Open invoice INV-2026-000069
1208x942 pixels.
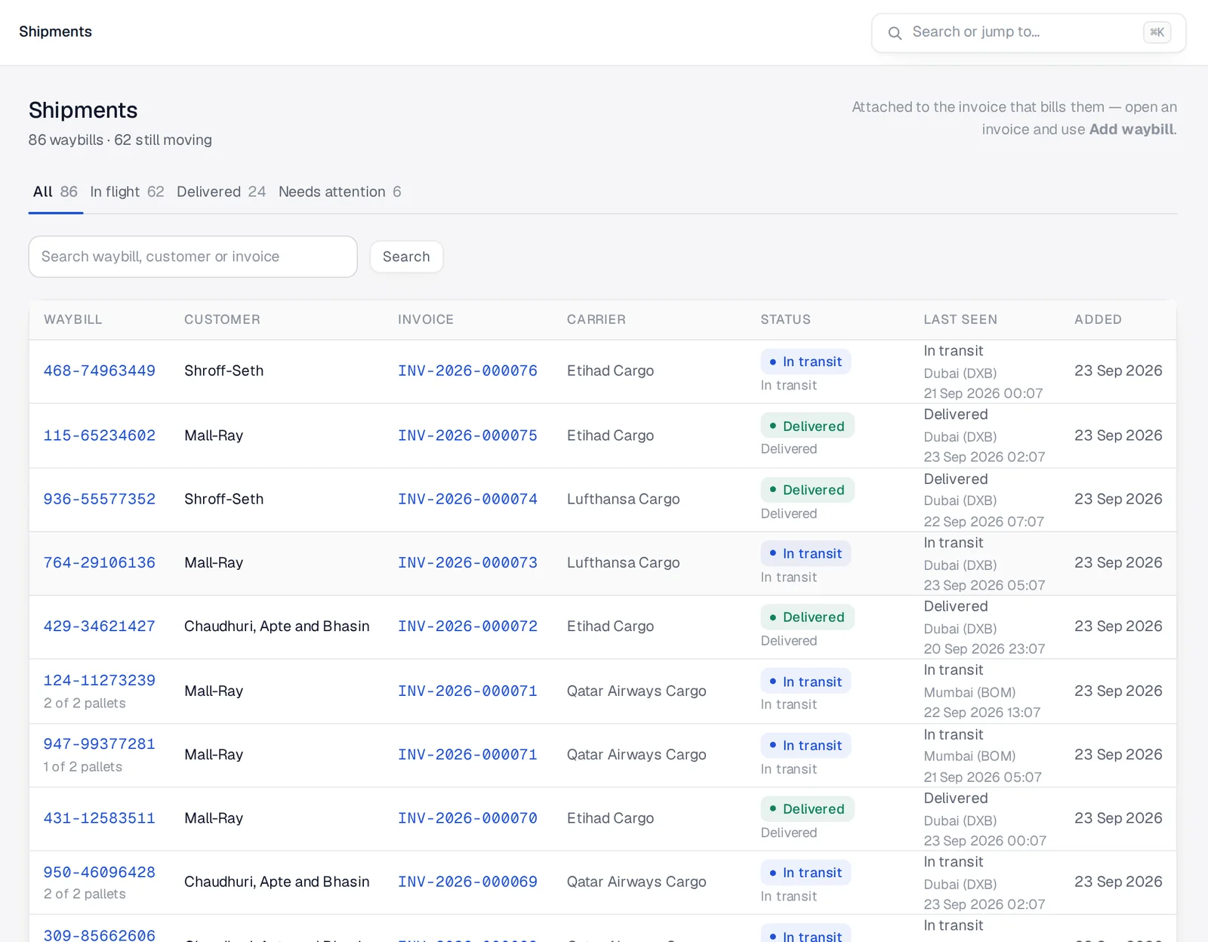467,882
